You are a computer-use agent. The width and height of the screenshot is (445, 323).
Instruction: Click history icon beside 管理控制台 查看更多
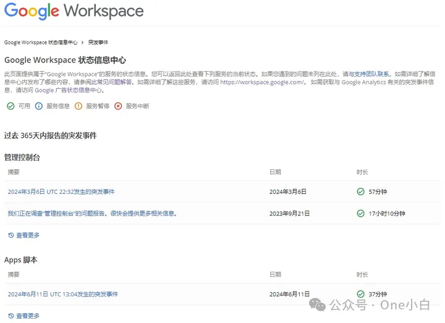click(x=11, y=235)
